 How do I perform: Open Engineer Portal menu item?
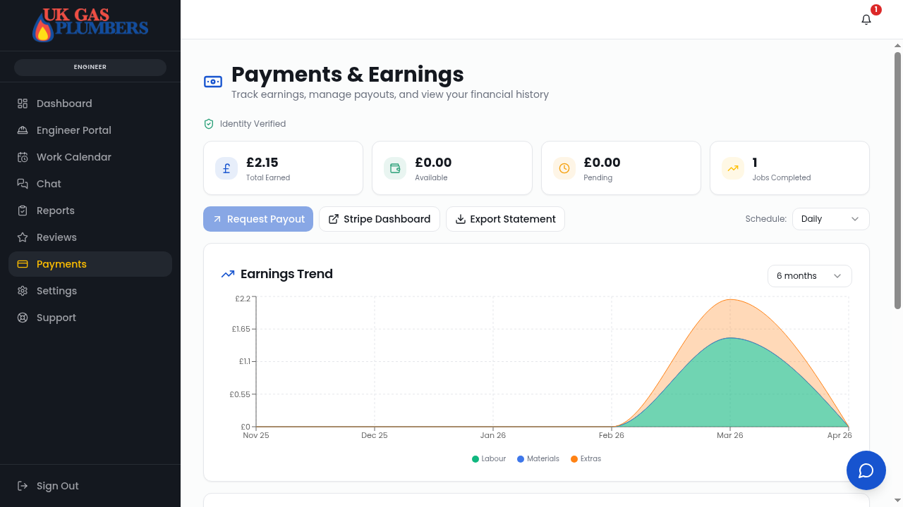coord(90,130)
